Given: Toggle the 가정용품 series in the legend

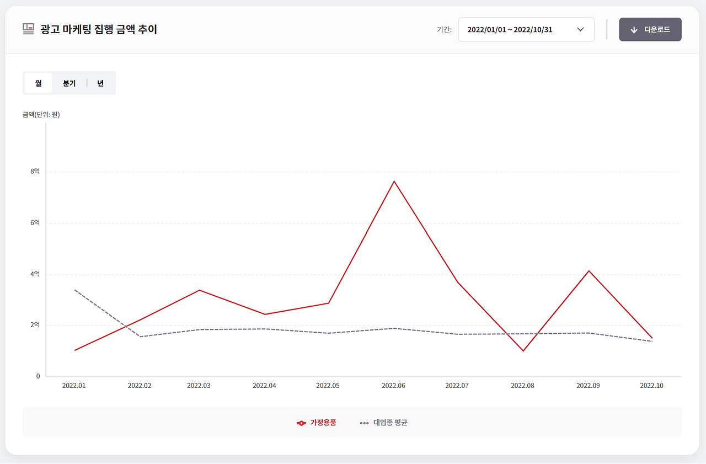Looking at the screenshot, I should 316,423.
